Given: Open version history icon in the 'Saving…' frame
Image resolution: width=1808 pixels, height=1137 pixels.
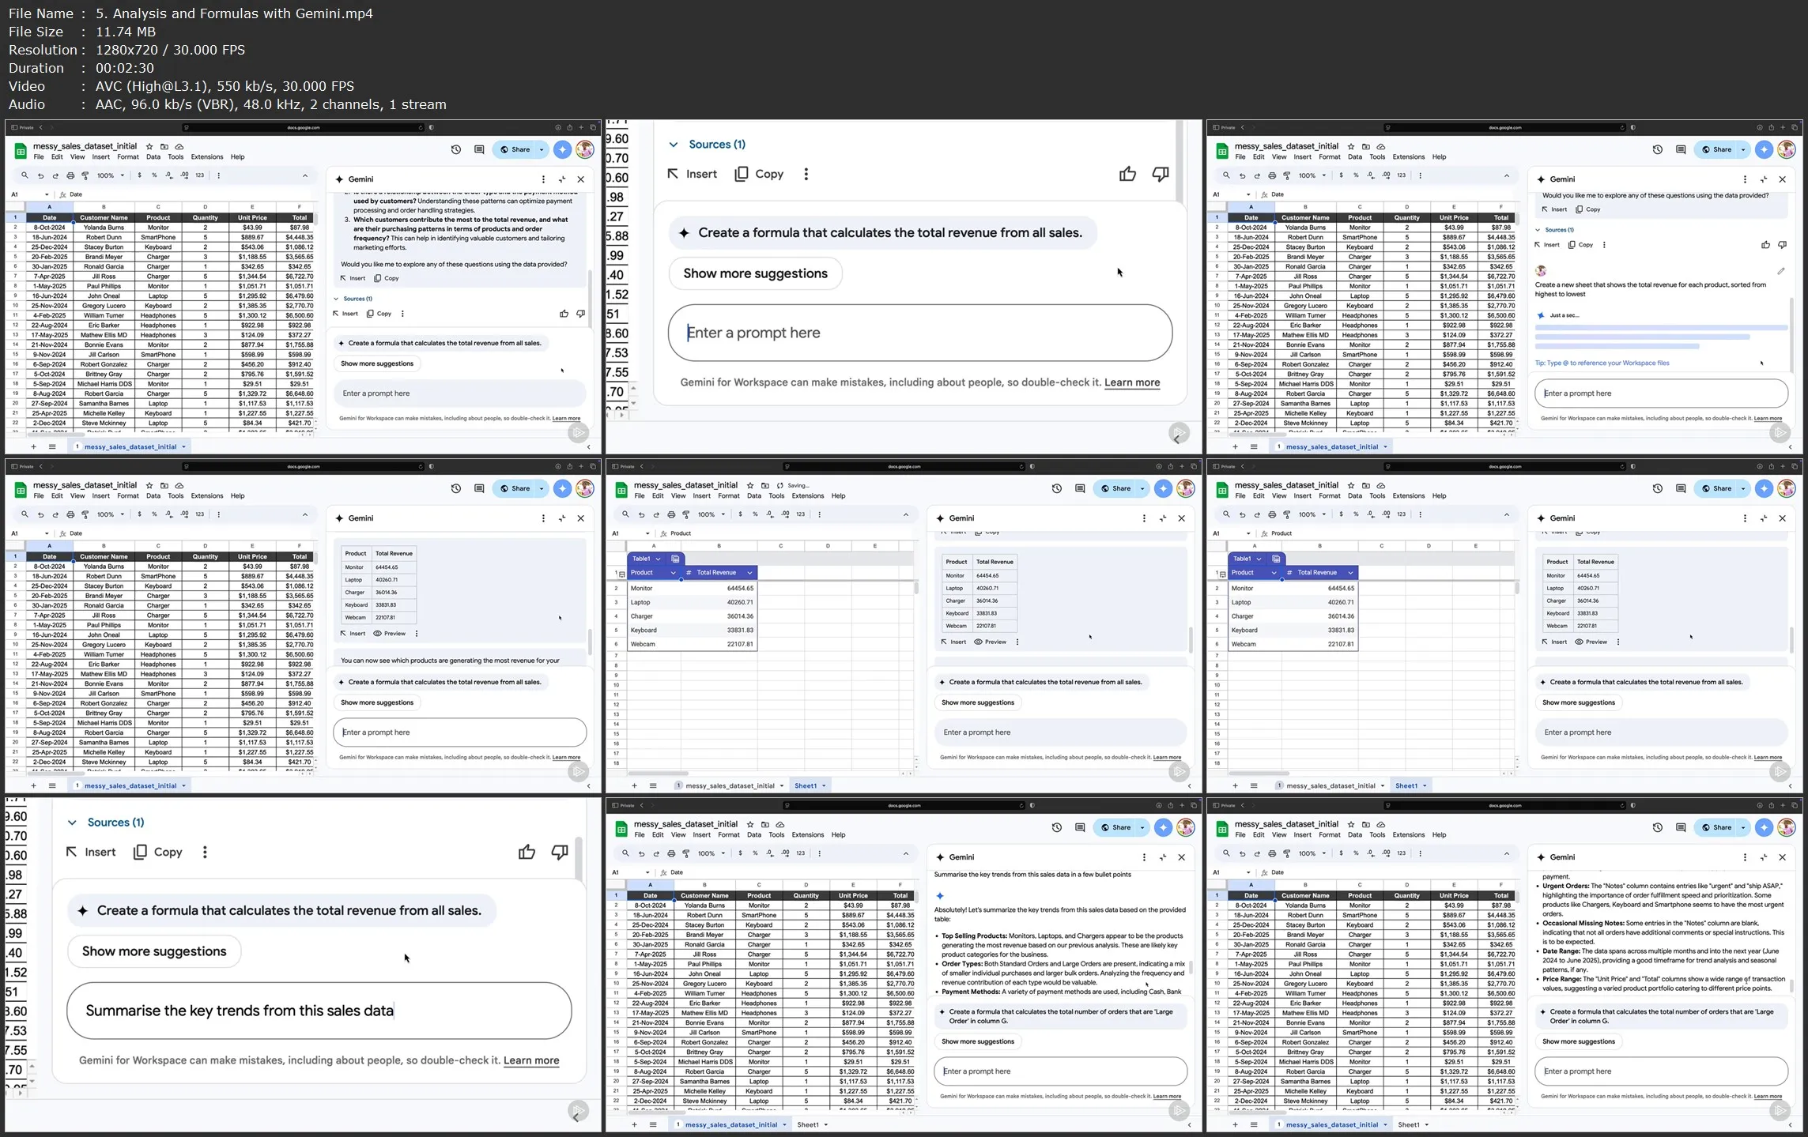Looking at the screenshot, I should click(x=1057, y=488).
